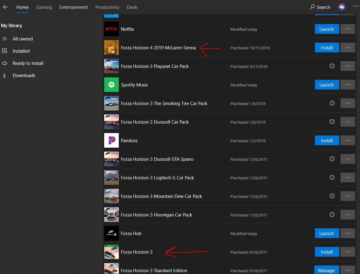
Task: Open the Hoonigan Car Pack thumbnail
Action: coord(111,215)
